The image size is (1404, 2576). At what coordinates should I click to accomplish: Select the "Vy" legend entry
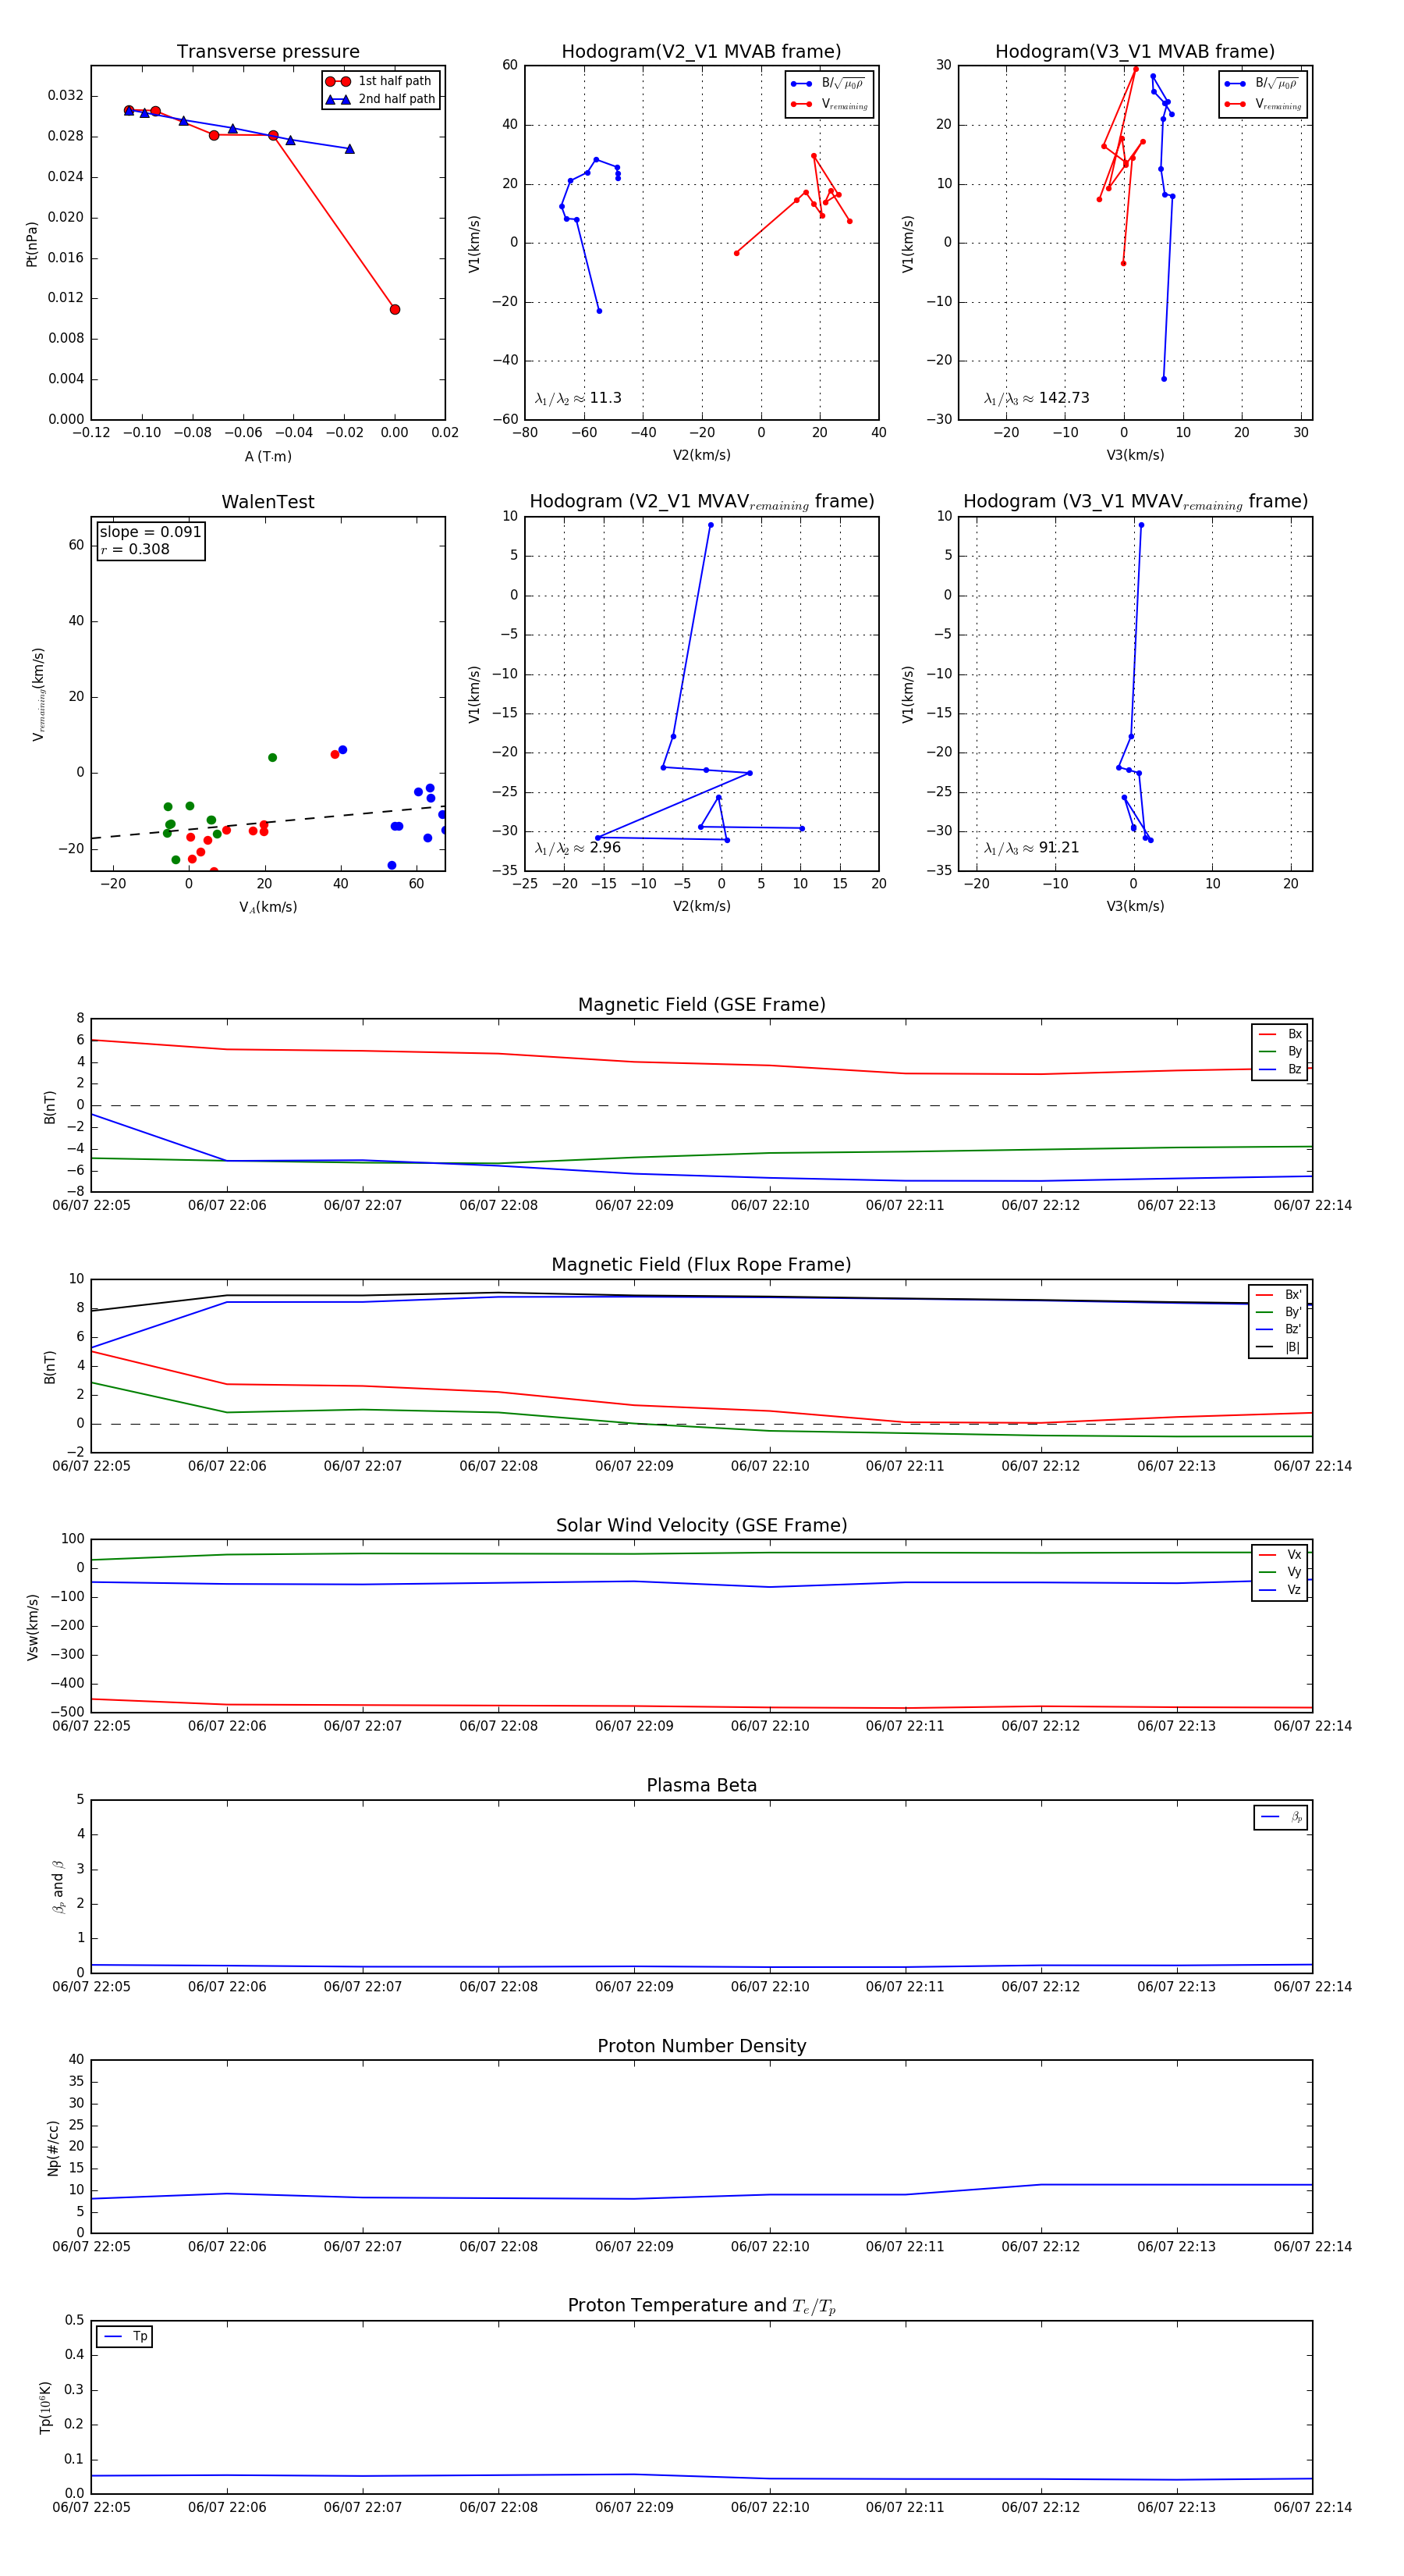click(1280, 1572)
